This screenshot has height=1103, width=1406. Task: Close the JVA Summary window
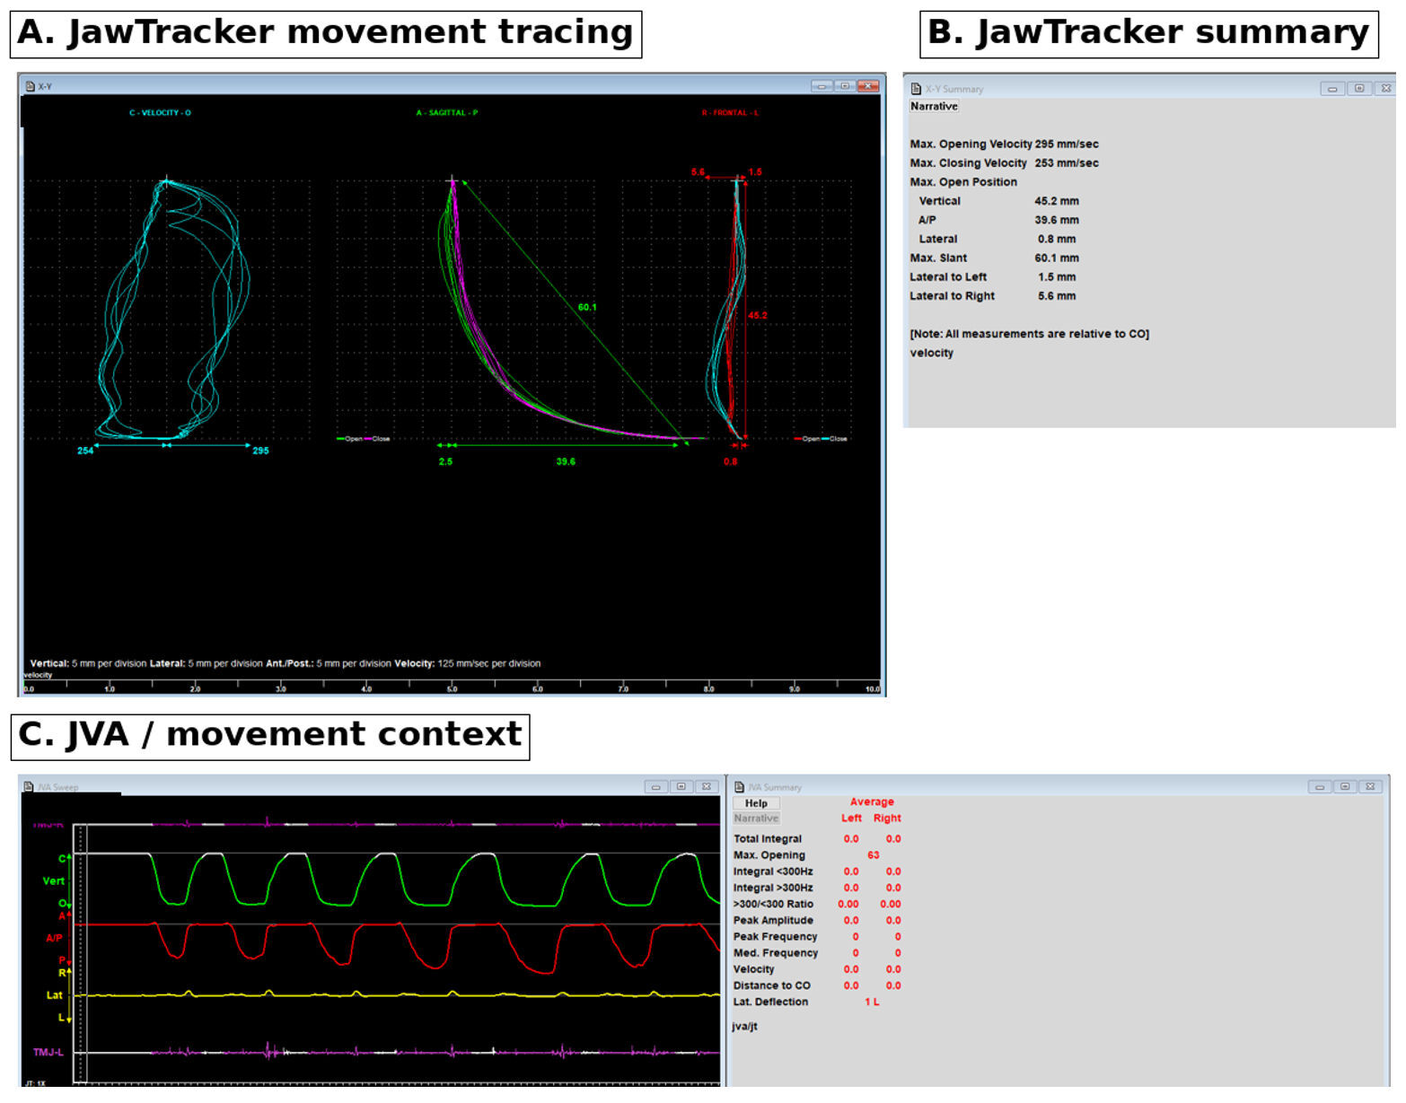pos(1370,786)
